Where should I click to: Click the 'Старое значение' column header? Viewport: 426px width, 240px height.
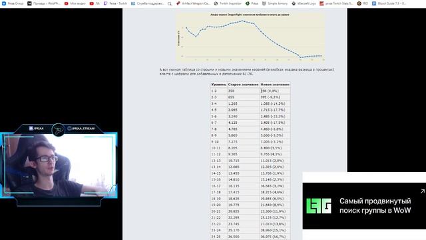tap(243, 85)
